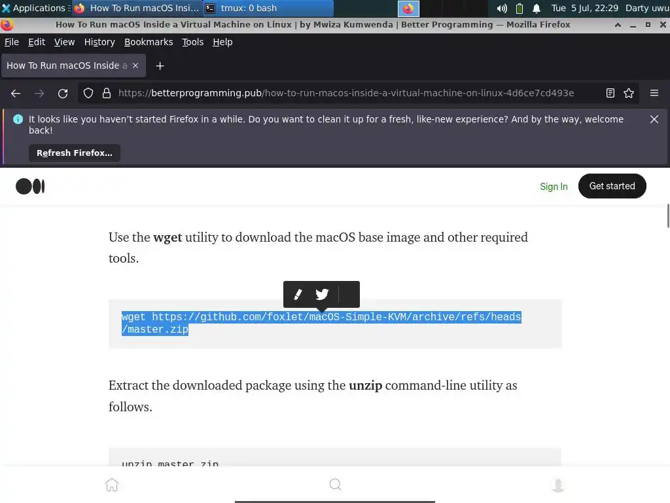The height and width of the screenshot is (503, 670).
Task: Open the View menu
Action: [64, 42]
